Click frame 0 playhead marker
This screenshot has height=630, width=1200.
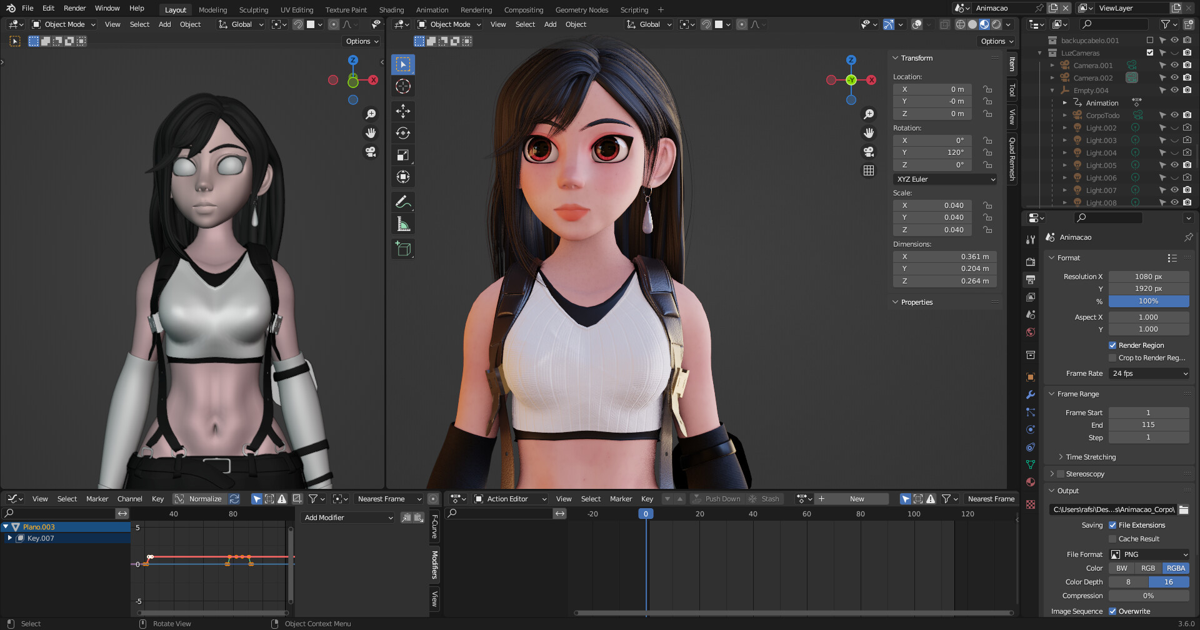(646, 514)
